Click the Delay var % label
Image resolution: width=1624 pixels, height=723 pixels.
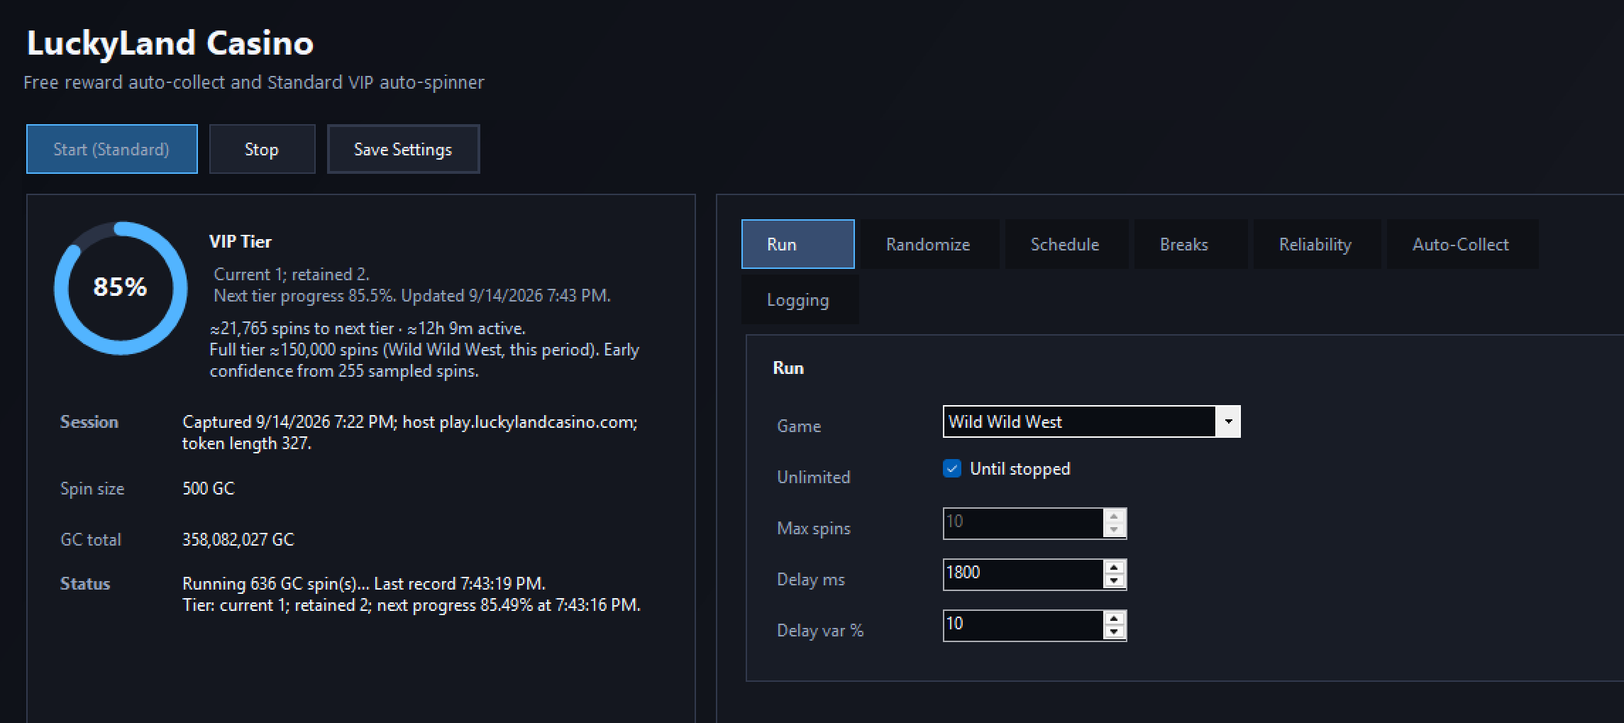point(820,630)
